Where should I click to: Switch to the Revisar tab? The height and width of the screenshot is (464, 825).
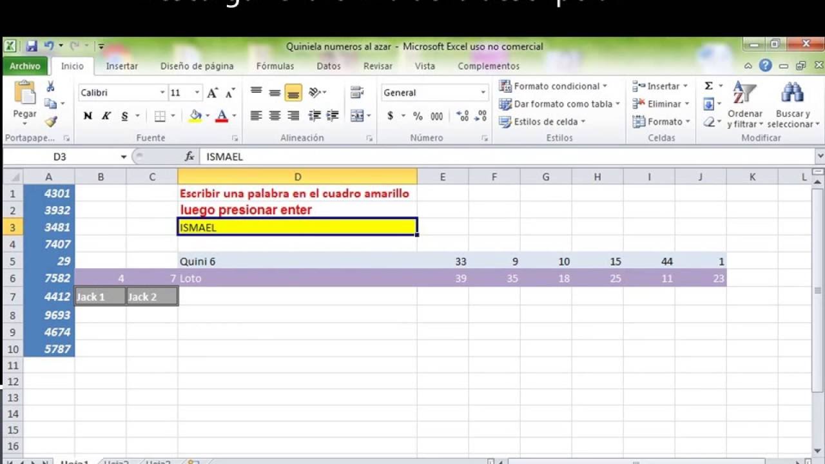click(378, 66)
